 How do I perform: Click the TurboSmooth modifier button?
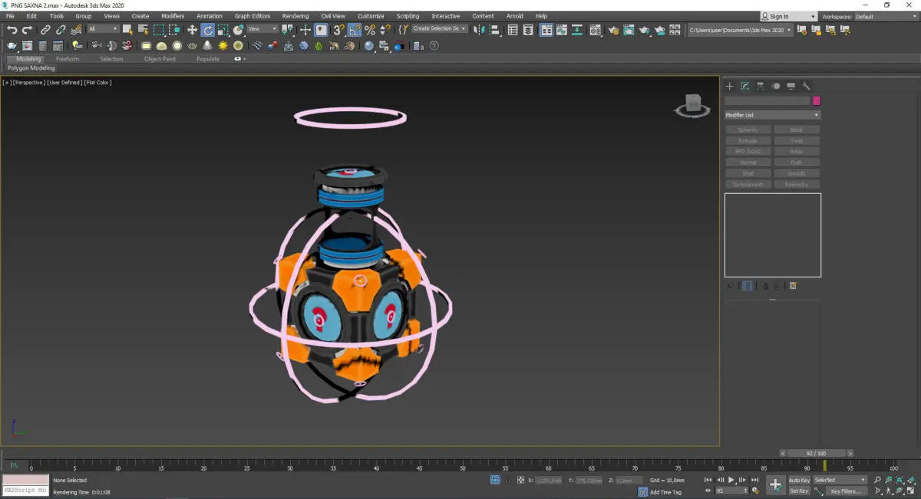tap(748, 185)
